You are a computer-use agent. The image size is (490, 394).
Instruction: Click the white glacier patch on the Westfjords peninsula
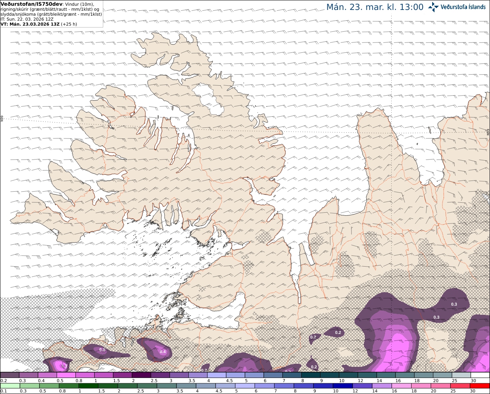(208, 99)
